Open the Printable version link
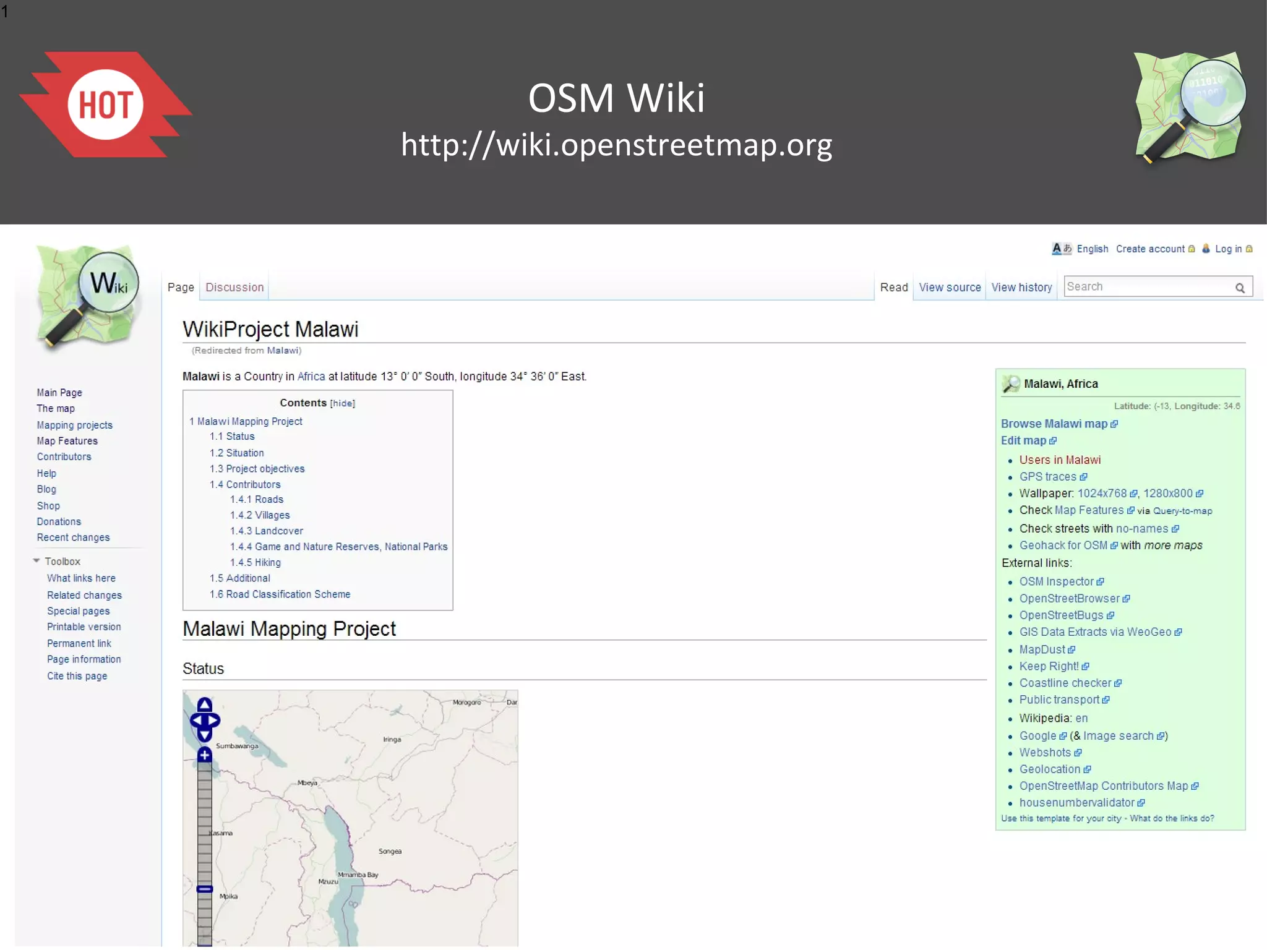The image size is (1267, 950). pyautogui.click(x=84, y=627)
